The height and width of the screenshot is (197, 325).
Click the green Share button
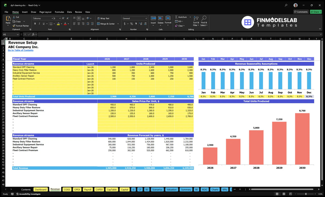click(316, 12)
